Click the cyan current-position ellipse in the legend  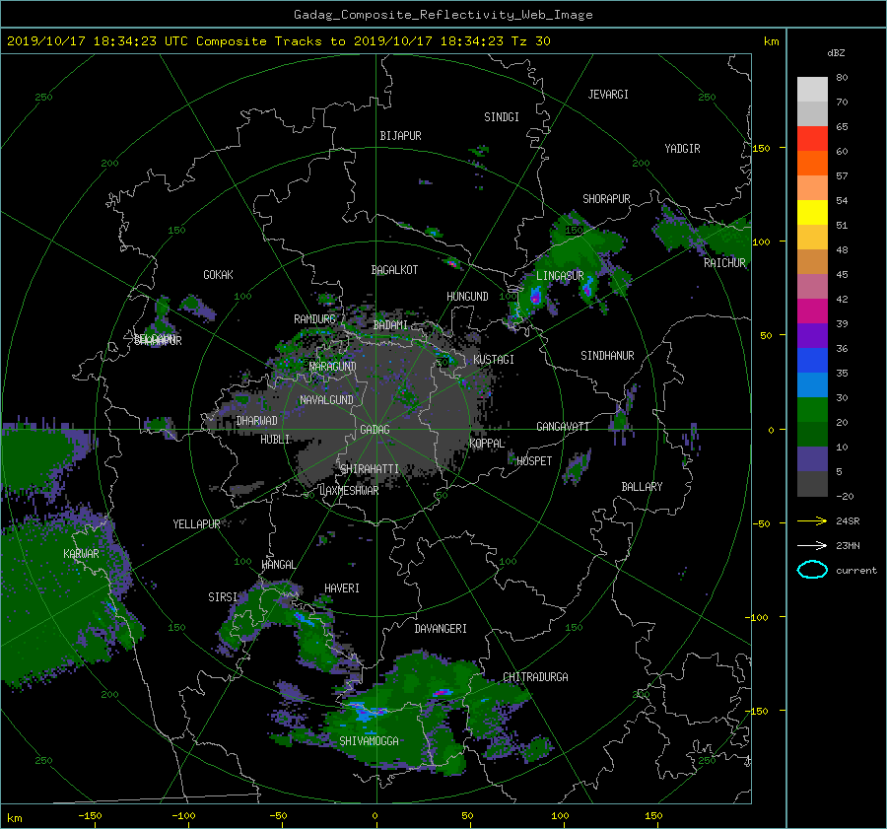point(812,570)
